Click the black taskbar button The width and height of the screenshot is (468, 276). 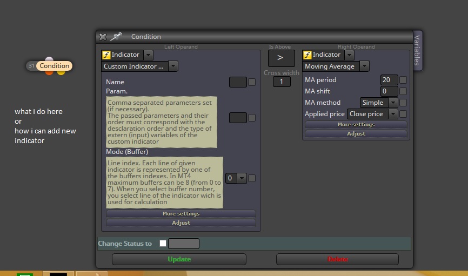[58, 274]
